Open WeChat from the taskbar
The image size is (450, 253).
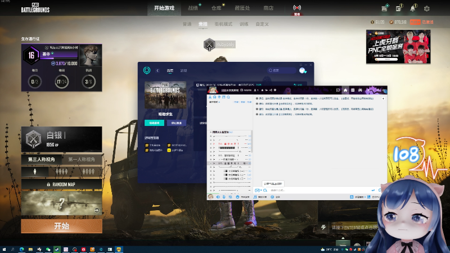48,250
